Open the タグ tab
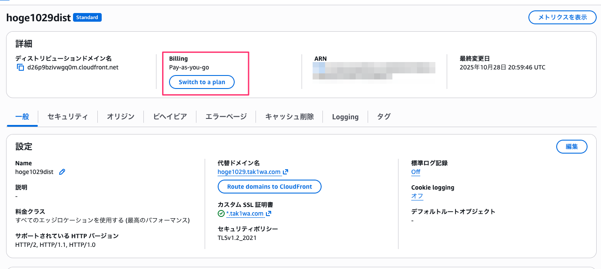The image size is (601, 269). (383, 116)
